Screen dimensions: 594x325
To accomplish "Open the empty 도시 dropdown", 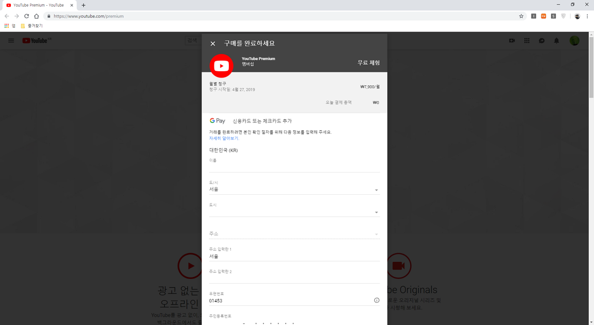I will [294, 212].
